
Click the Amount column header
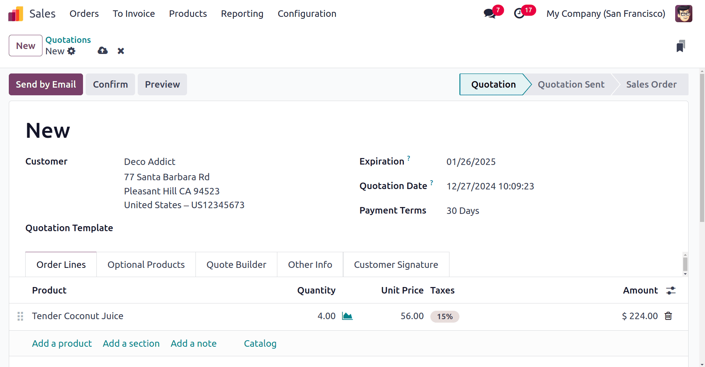pyautogui.click(x=640, y=290)
